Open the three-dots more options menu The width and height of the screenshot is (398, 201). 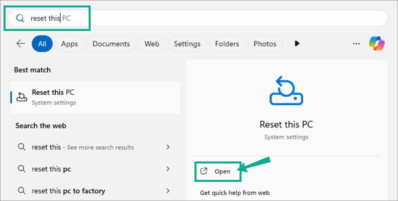pos(356,44)
